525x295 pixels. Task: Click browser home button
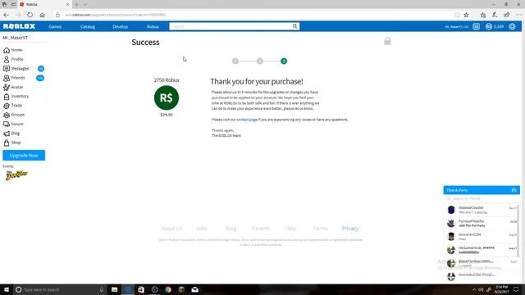[x=42, y=15]
